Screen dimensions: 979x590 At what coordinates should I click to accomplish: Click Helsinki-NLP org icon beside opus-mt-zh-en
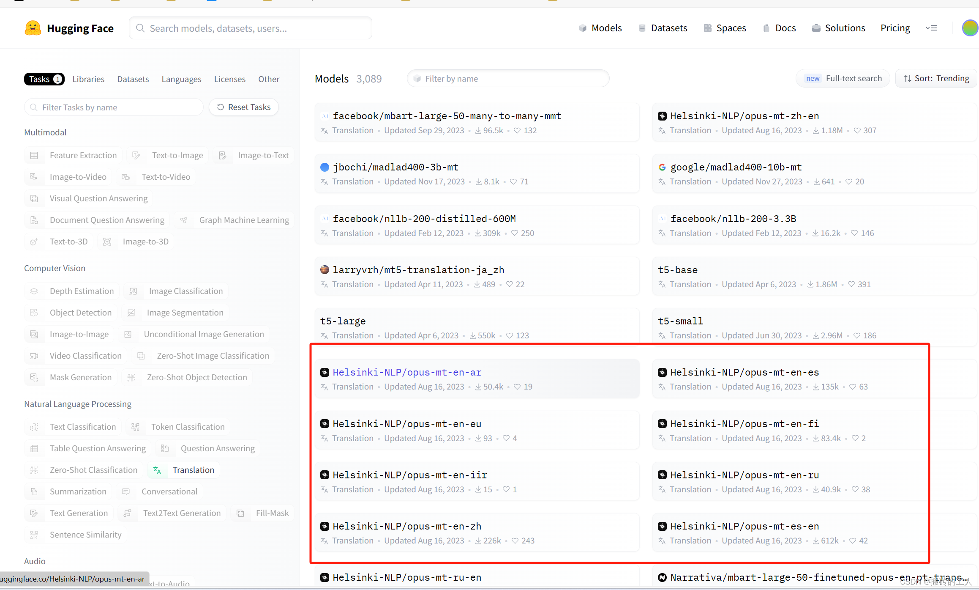click(x=662, y=116)
